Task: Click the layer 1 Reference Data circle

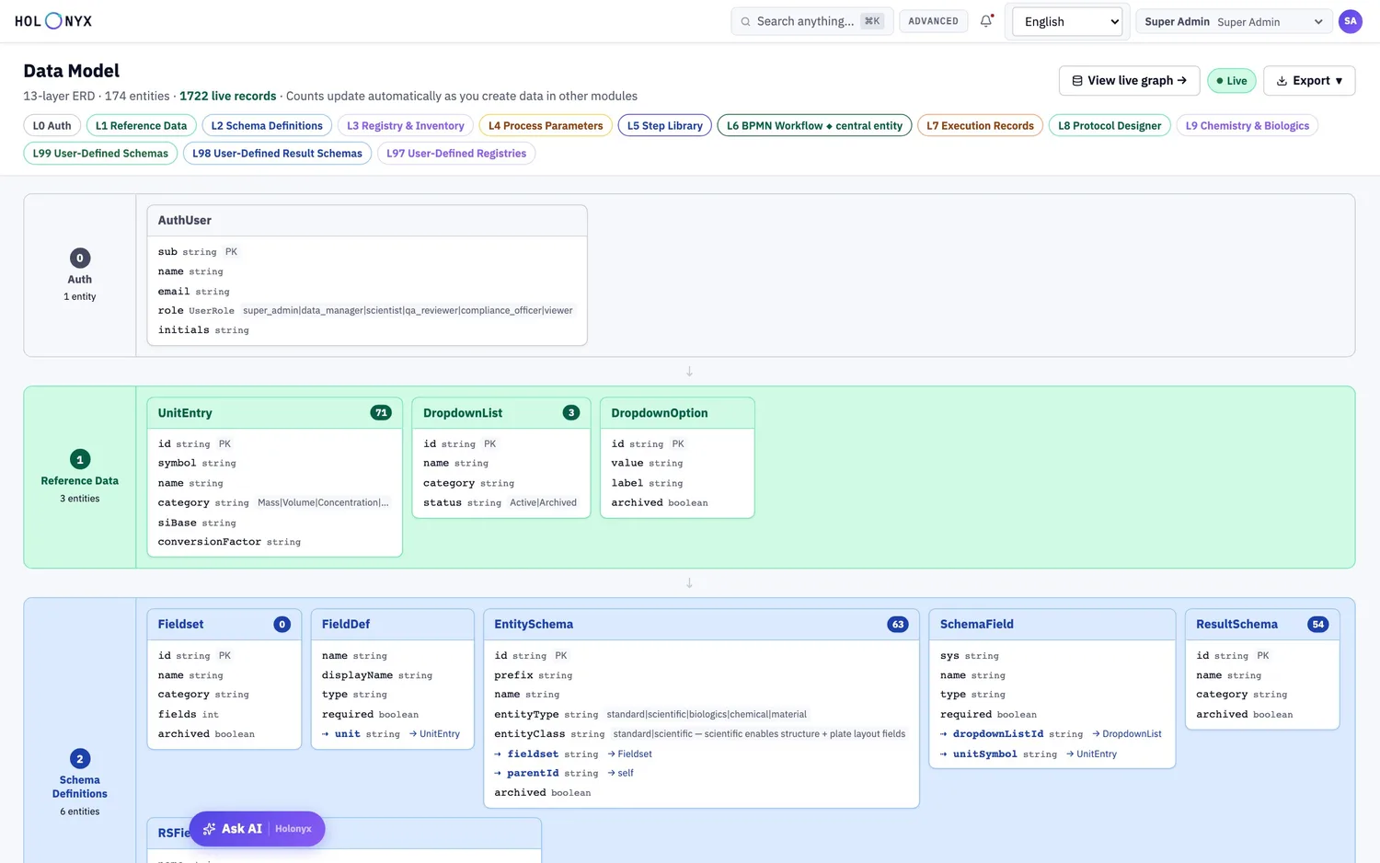Action: (x=80, y=459)
